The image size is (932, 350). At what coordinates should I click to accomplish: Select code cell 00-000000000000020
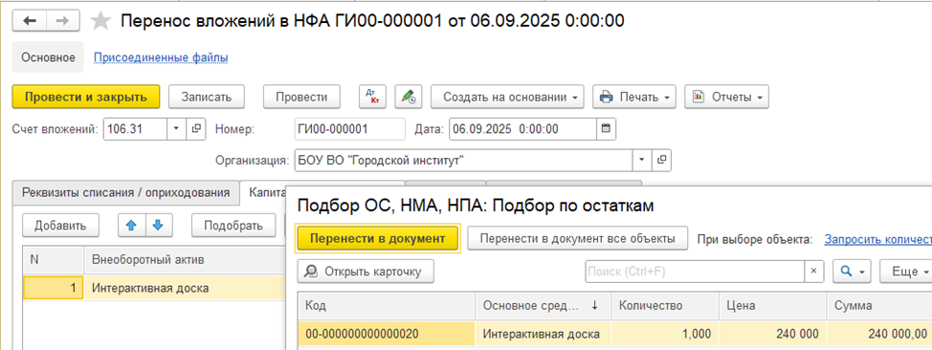[x=387, y=334]
